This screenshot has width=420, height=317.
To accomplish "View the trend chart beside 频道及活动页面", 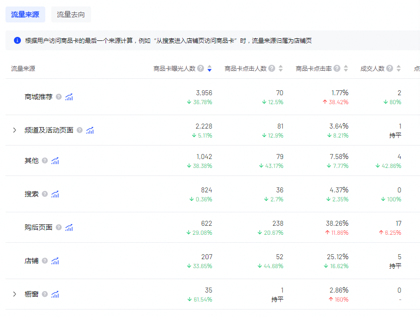I will 90,130.
